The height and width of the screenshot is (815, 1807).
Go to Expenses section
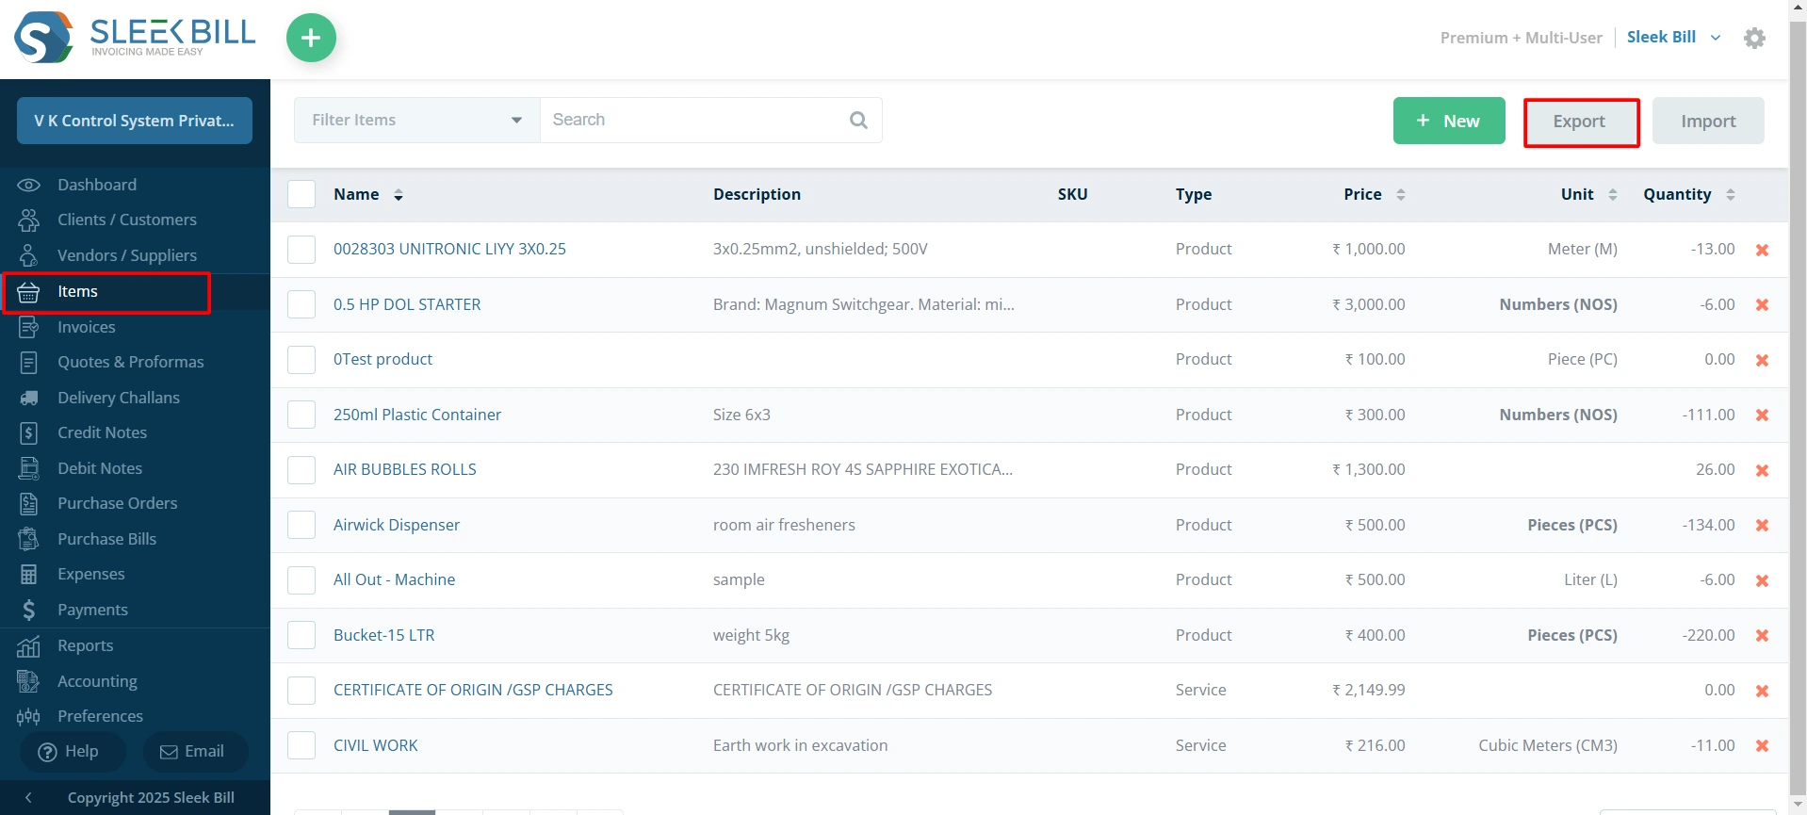pyautogui.click(x=90, y=574)
